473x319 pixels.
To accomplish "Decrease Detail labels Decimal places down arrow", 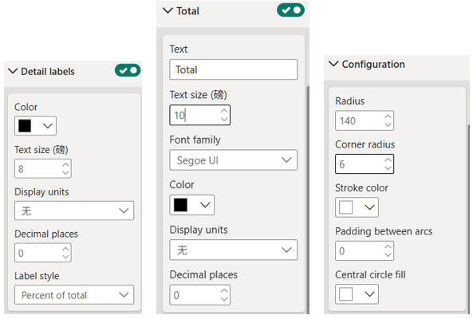I will point(65,257).
